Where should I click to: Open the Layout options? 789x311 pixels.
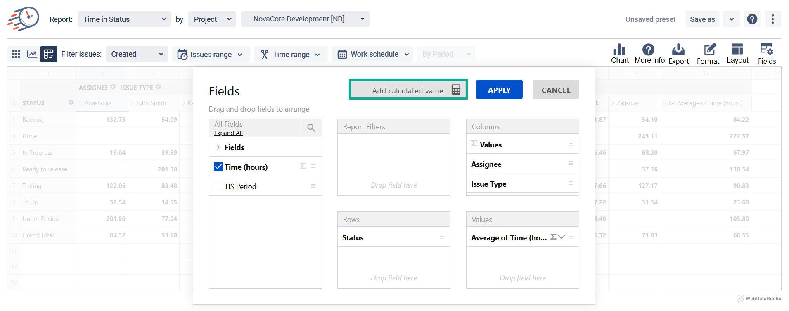(x=737, y=54)
